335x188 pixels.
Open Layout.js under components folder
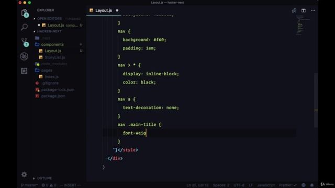53,51
